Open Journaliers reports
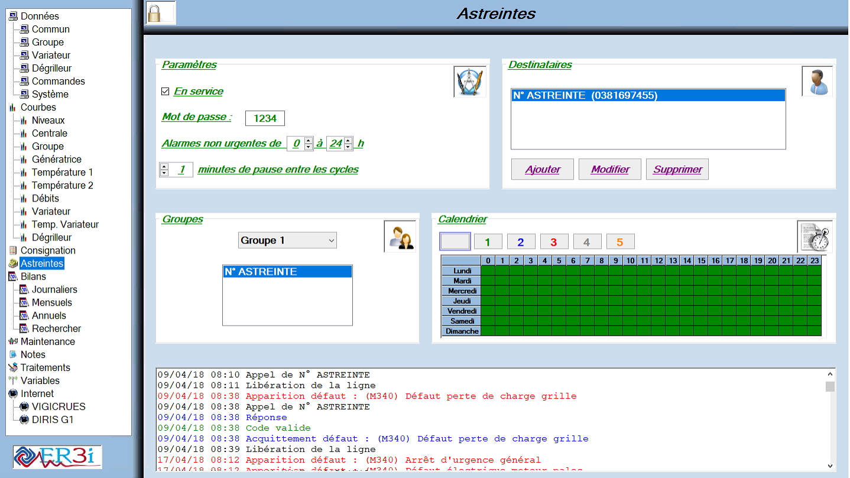850x478 pixels. [54, 289]
